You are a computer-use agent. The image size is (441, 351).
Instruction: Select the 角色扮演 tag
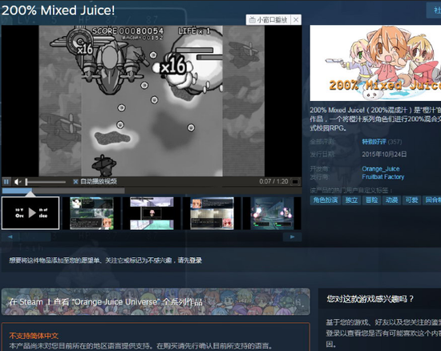(x=325, y=200)
